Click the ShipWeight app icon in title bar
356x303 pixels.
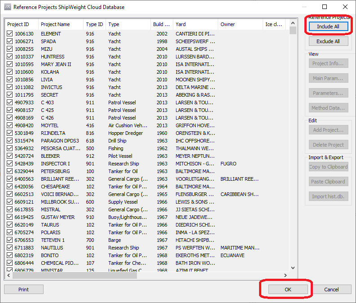click(8, 7)
